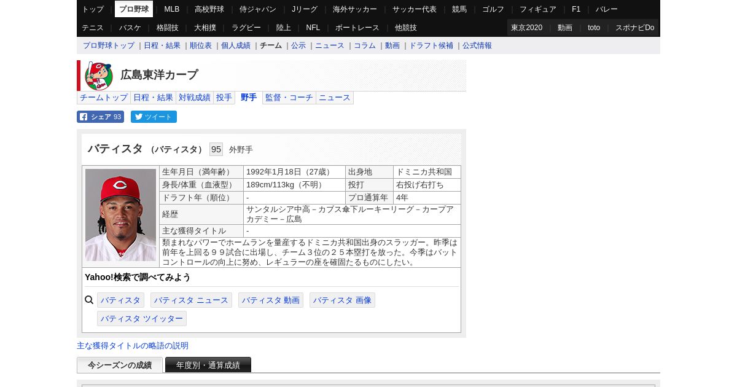Open 動画 link in dark nav bar
Image resolution: width=737 pixels, height=387 pixels.
click(x=565, y=28)
